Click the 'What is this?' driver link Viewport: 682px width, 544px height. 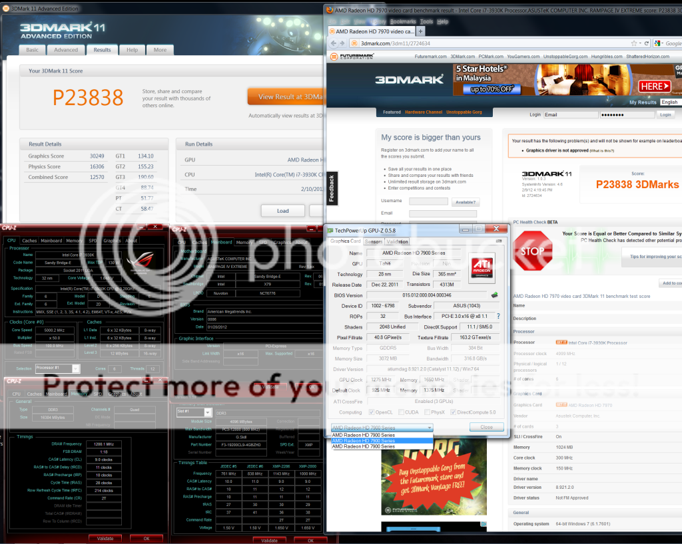click(x=602, y=151)
